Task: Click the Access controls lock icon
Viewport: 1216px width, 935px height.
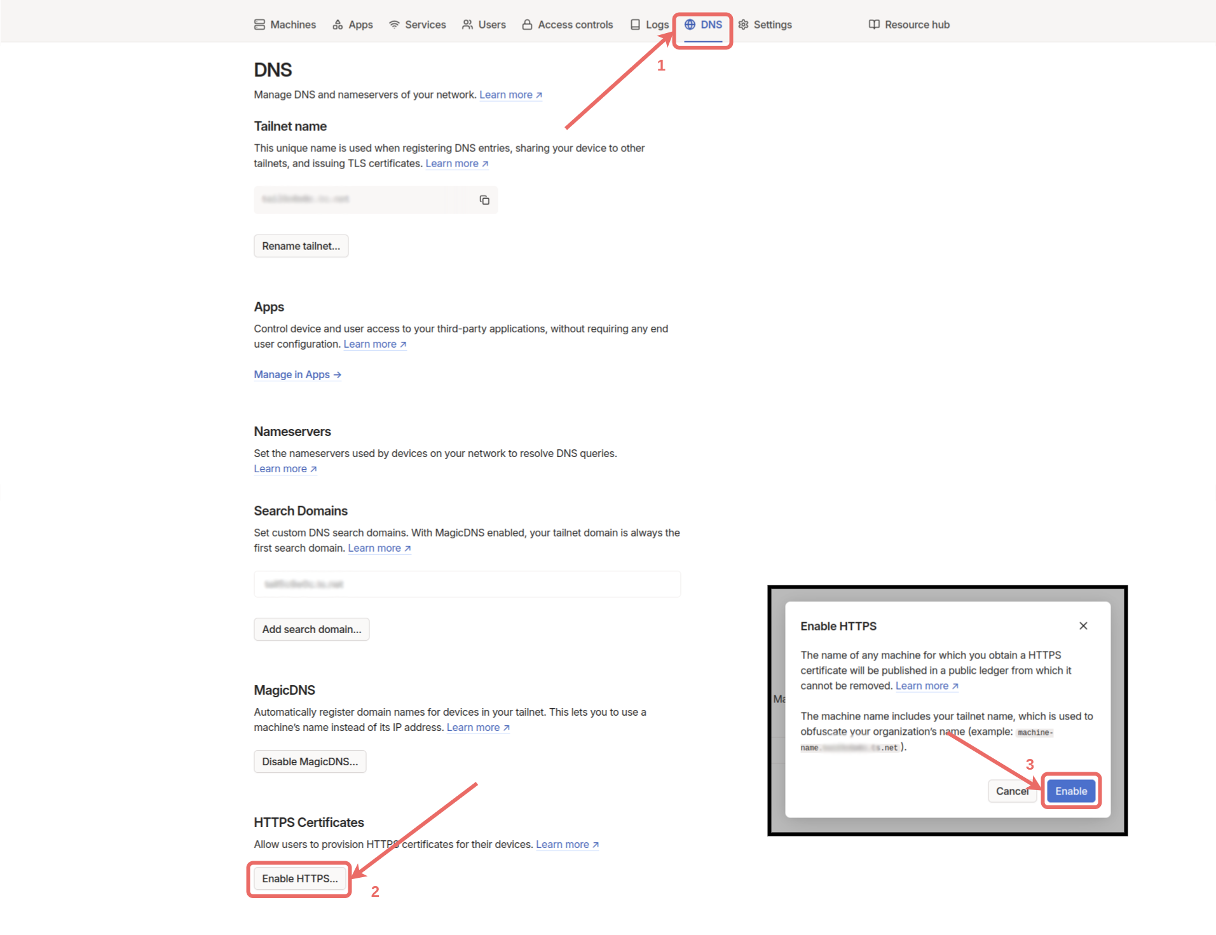Action: [527, 25]
